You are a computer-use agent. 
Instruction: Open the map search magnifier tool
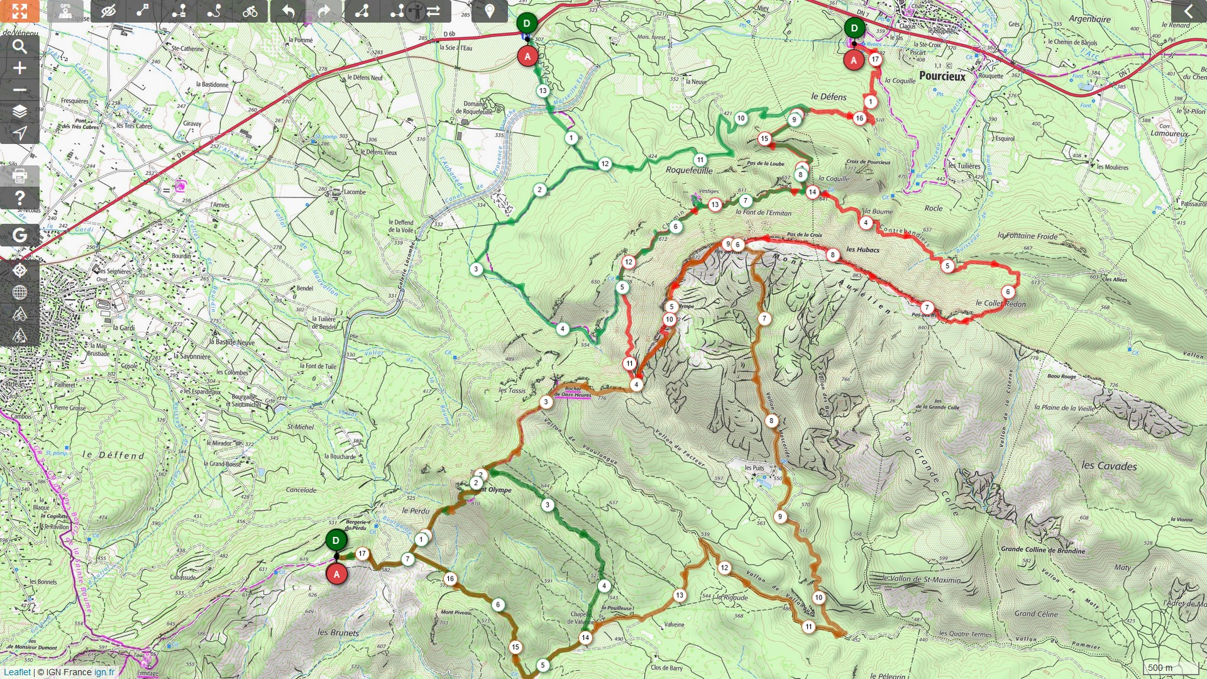[x=19, y=47]
